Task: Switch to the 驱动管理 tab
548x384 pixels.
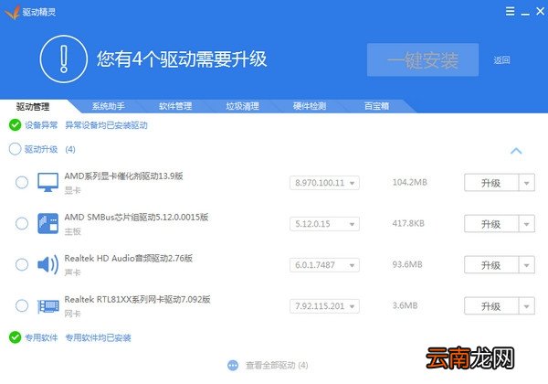Action: pos(33,106)
